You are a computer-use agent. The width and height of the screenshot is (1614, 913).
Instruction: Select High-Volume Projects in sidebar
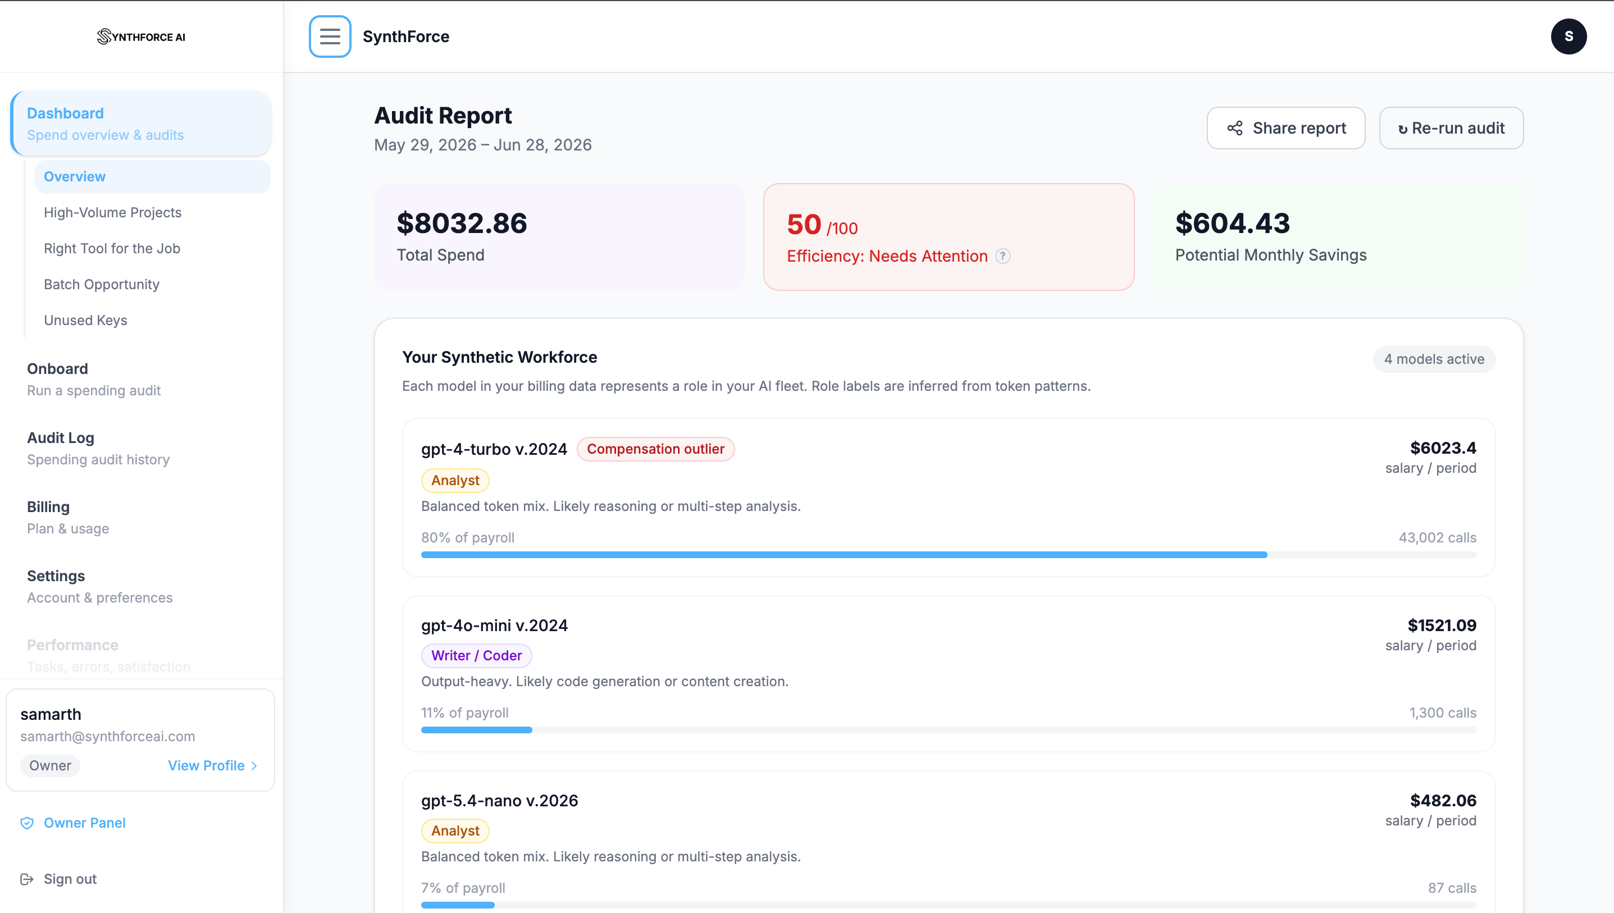(x=113, y=213)
